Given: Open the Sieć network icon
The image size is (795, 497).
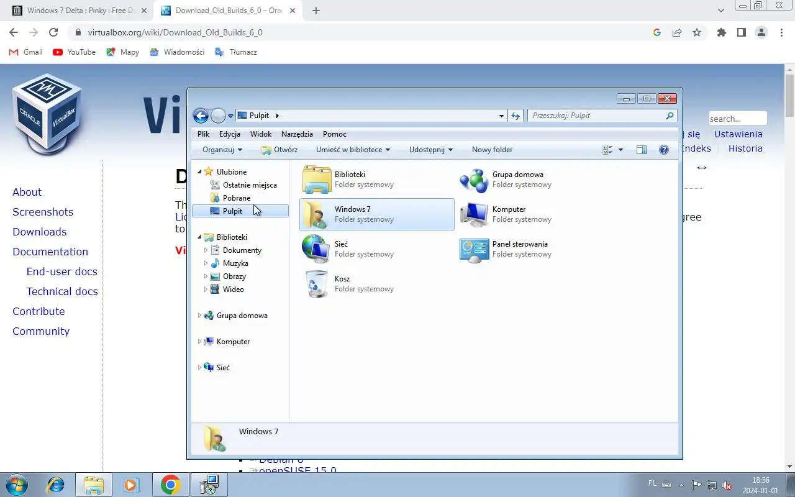Looking at the screenshot, I should pyautogui.click(x=317, y=249).
